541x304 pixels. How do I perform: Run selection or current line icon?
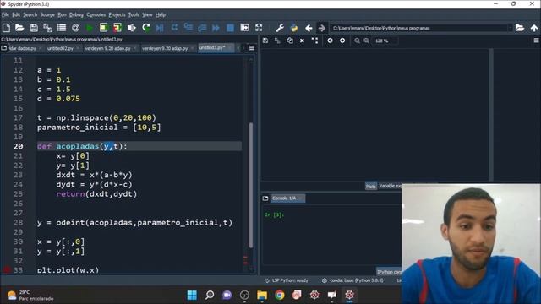pyautogui.click(x=132, y=28)
